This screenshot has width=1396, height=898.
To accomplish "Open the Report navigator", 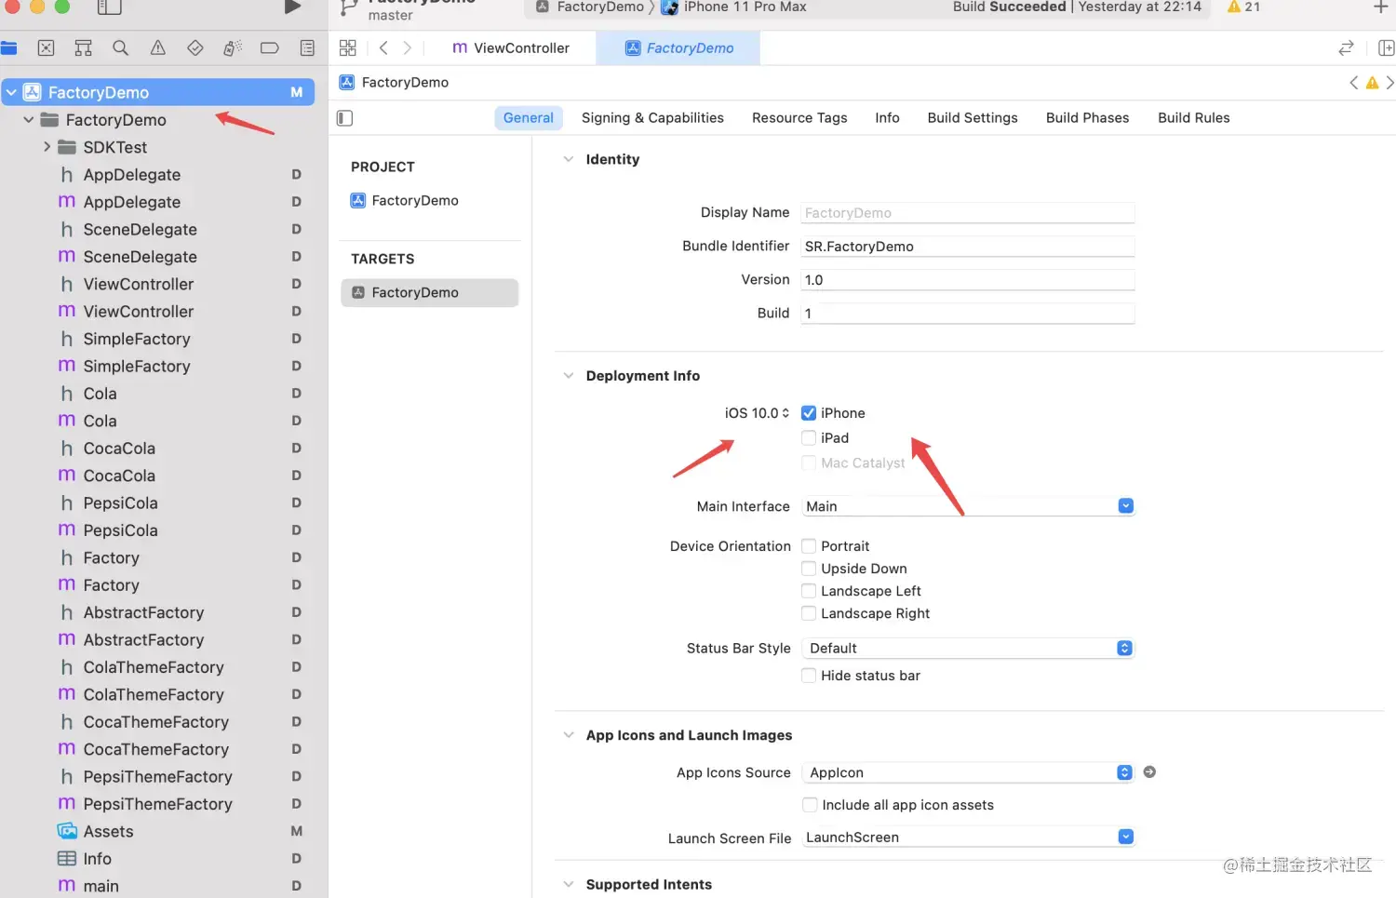I will pos(307,47).
